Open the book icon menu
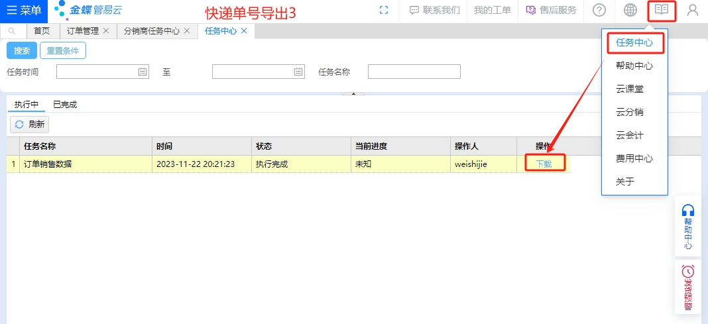This screenshot has width=708, height=324. tap(661, 10)
